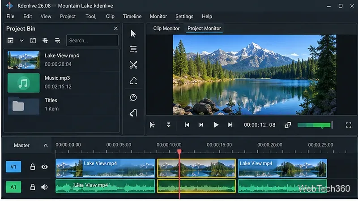The width and height of the screenshot is (358, 201).
Task: Select the Lake View.mp4 thumbnail in bin
Action: pyautogui.click(x=24, y=60)
